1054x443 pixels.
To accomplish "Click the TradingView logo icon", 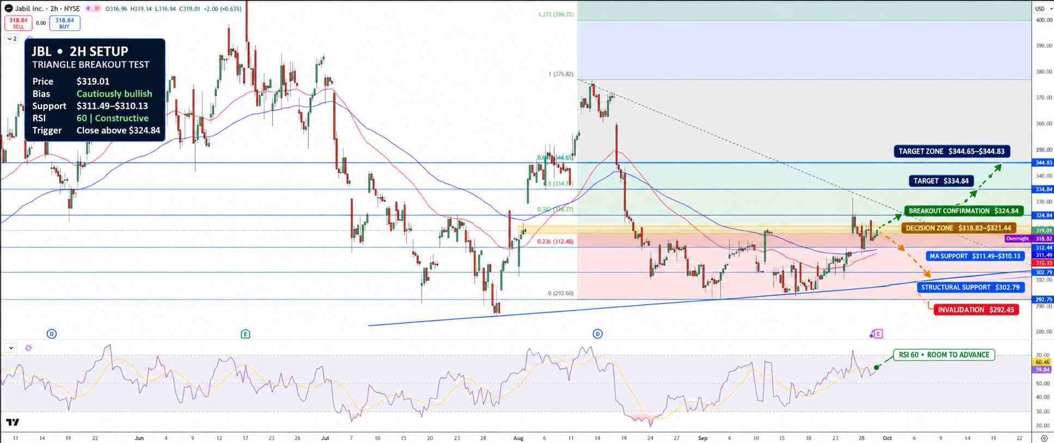I will 13,422.
